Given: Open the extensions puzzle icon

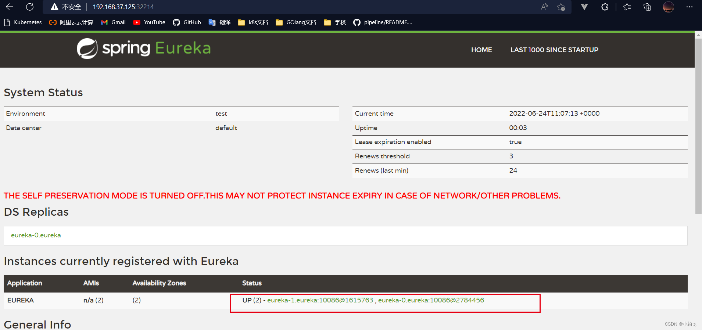Looking at the screenshot, I should click(x=605, y=7).
